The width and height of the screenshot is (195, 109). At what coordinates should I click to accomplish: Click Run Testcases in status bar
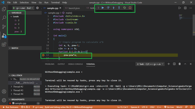(11, 107)
